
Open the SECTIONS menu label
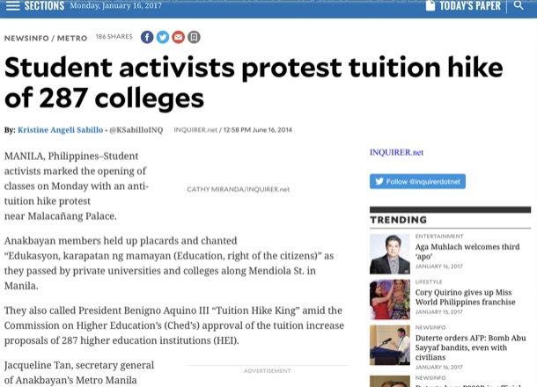(44, 6)
